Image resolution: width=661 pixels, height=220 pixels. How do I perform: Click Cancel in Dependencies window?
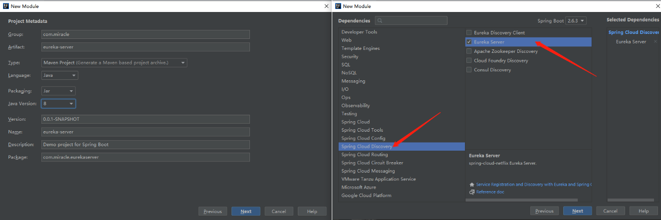[x=611, y=211]
